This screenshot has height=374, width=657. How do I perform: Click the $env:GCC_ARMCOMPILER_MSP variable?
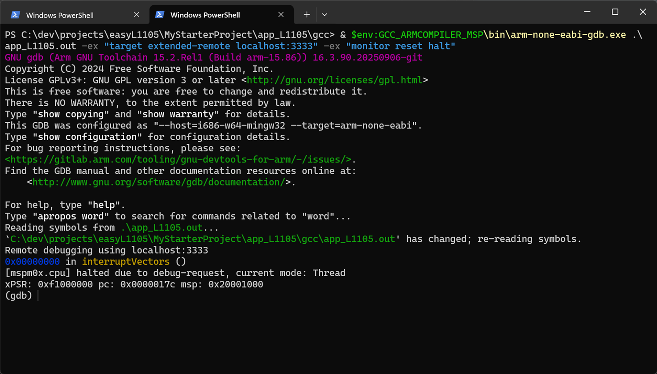tap(417, 35)
